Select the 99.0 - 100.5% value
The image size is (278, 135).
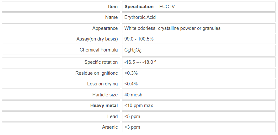[x=139, y=39]
